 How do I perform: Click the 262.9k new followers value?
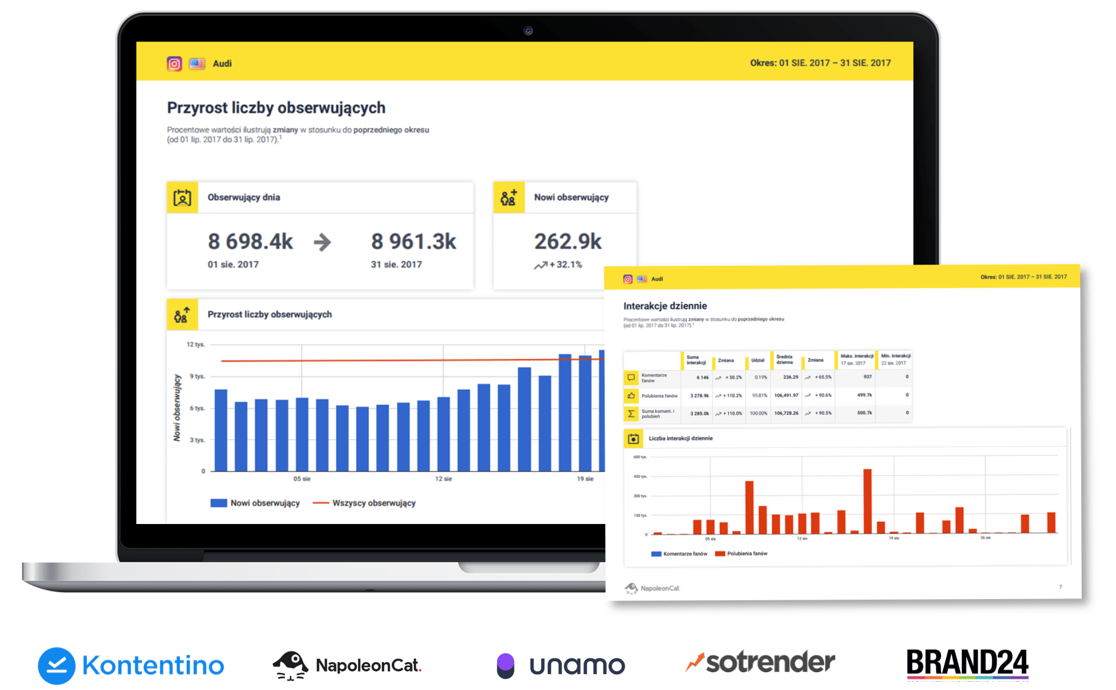tap(567, 242)
